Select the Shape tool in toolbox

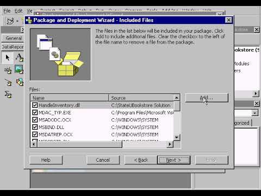click(20, 82)
